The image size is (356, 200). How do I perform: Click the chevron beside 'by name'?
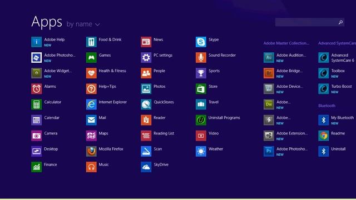point(97,24)
